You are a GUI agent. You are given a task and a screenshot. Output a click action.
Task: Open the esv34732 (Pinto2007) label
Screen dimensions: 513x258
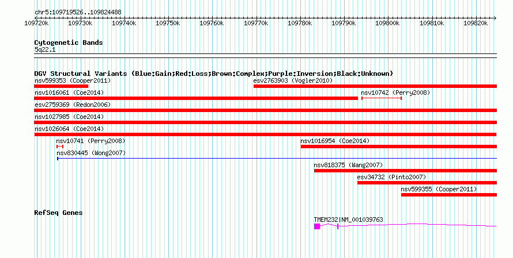(x=391, y=177)
